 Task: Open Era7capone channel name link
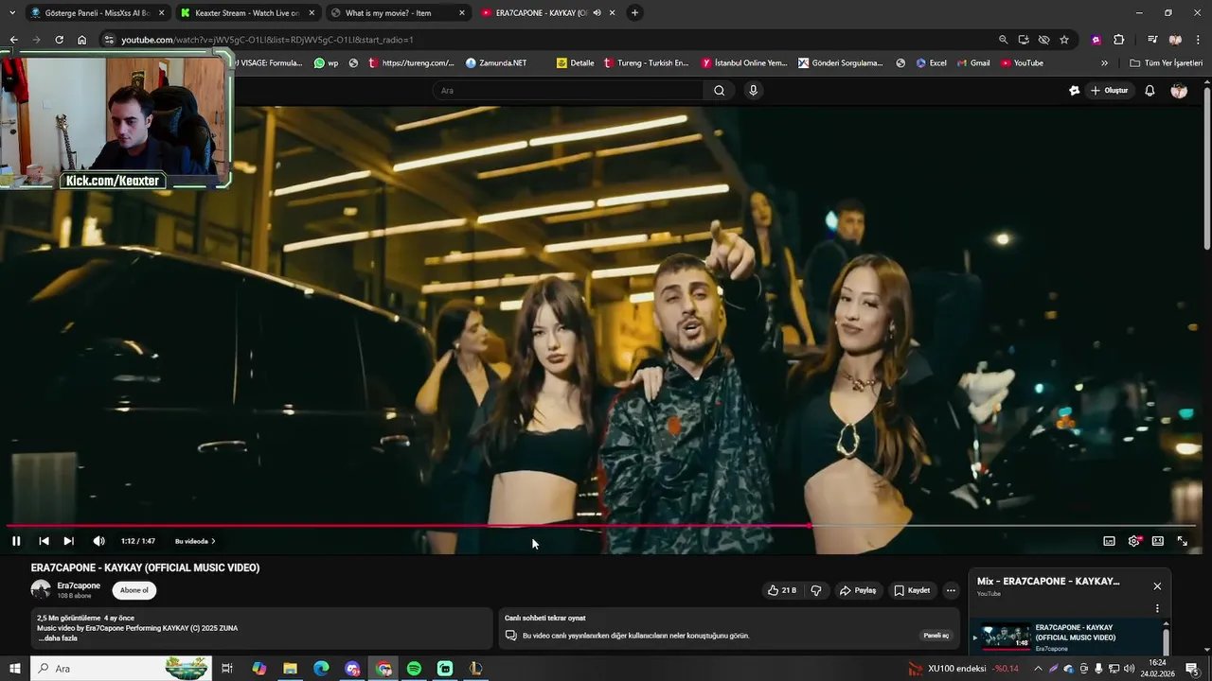(x=79, y=585)
